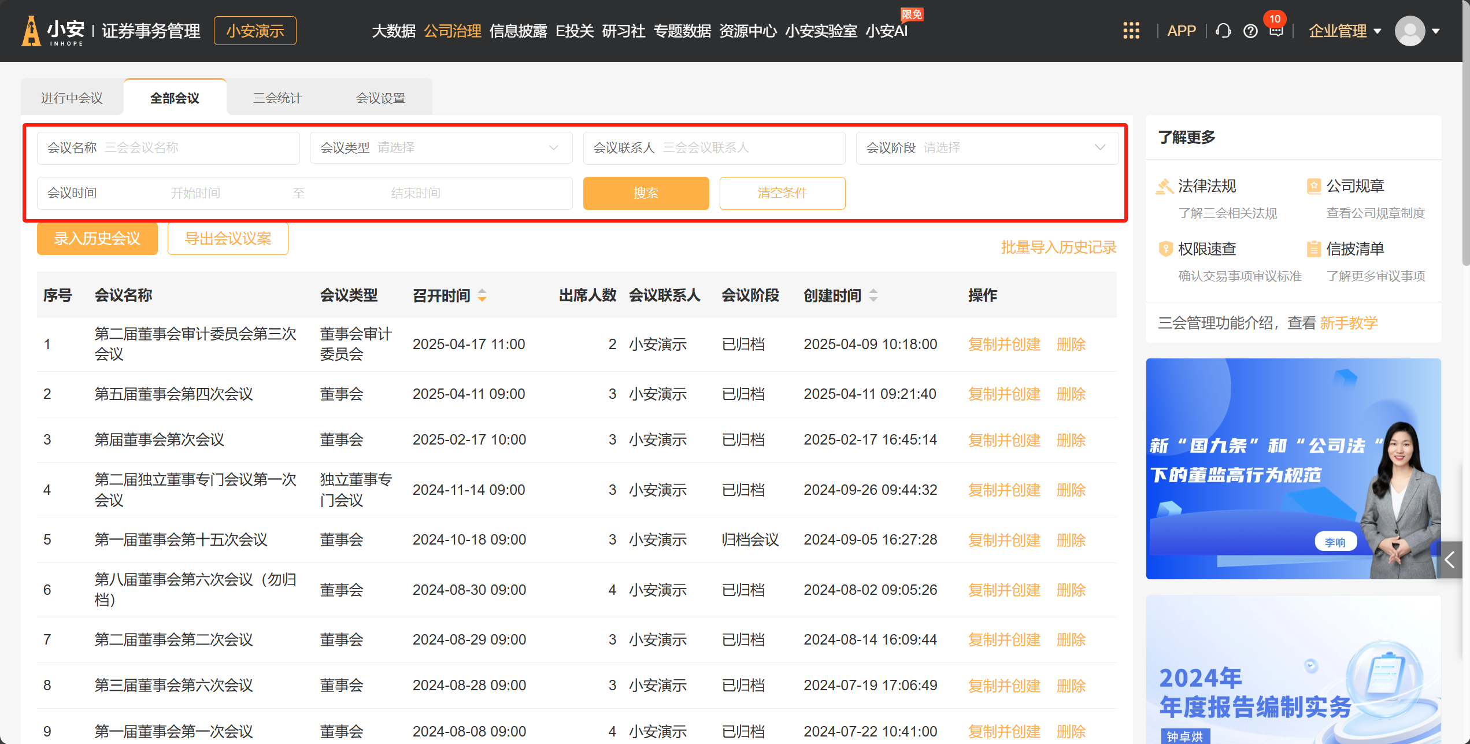Viewport: 1470px width, 744px height.
Task: Focus the 会议名称 input field
Action: (168, 147)
